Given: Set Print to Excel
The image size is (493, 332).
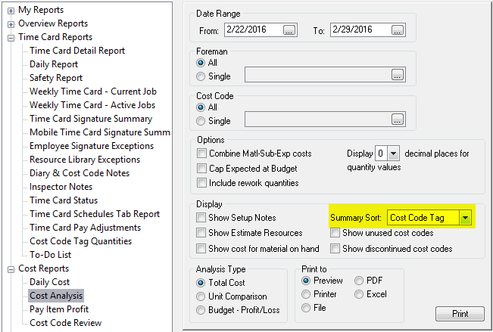Looking at the screenshot, I should coord(359,294).
